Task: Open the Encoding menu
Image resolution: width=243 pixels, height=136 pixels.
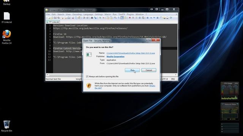Action: pos(77,14)
